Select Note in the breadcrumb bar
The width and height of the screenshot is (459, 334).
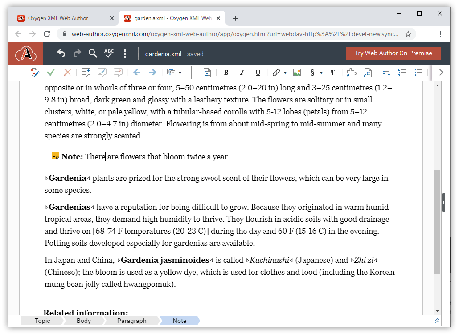(180, 321)
